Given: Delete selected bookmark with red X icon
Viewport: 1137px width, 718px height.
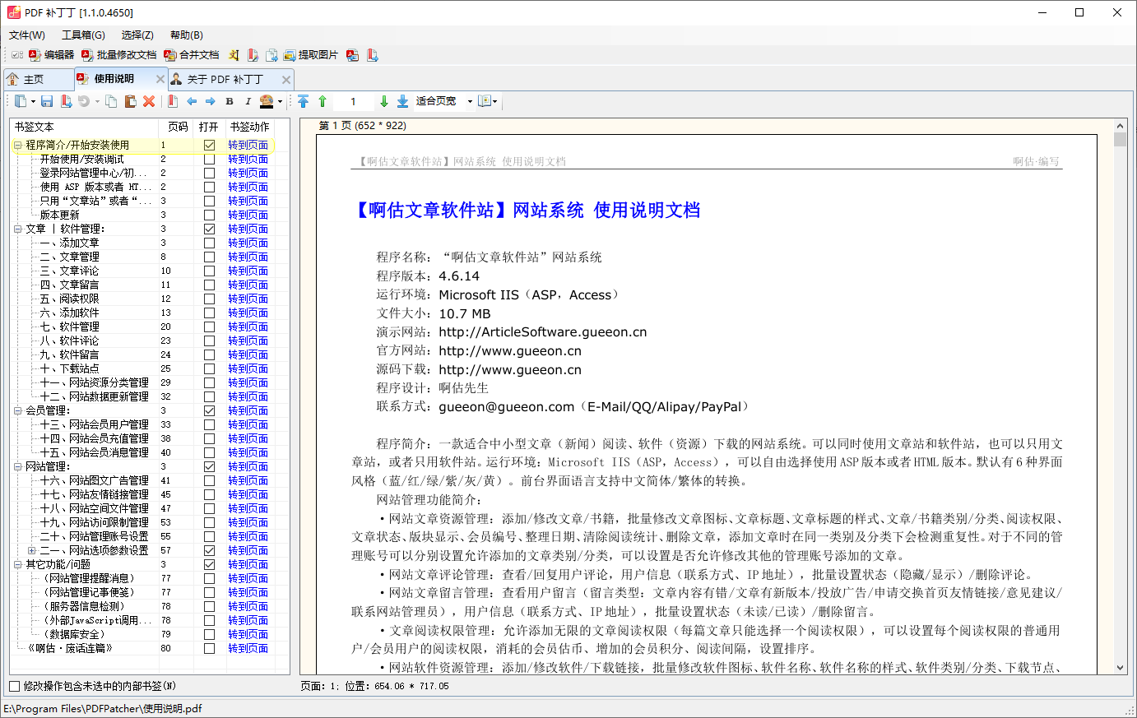Looking at the screenshot, I should point(149,101).
